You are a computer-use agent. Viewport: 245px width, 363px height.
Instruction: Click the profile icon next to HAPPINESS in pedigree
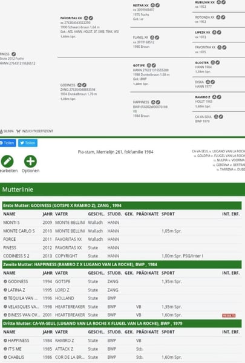[153, 102]
